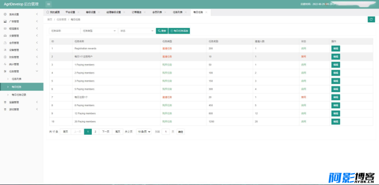Click the 任务名称 search input field
This screenshot has height=185, width=379.
(64, 31)
